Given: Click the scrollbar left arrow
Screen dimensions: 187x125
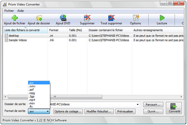Looking at the screenshot, I should 5,97.
